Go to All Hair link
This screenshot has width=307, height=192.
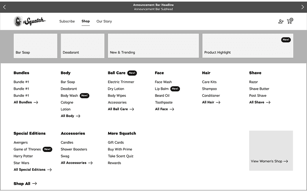(211, 102)
